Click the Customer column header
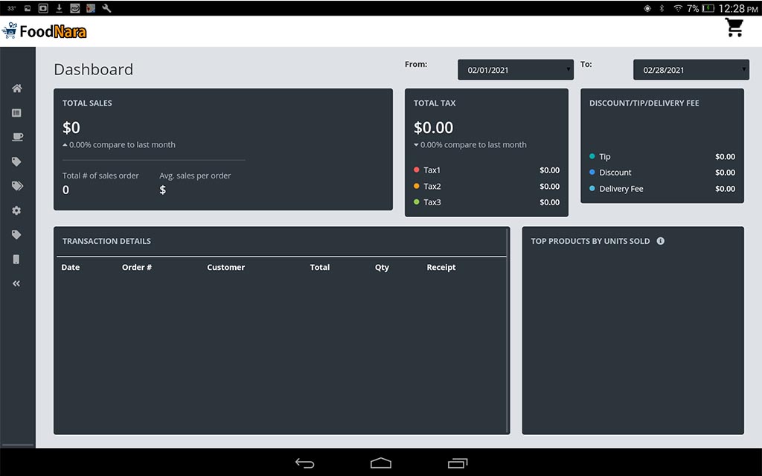 (x=225, y=267)
